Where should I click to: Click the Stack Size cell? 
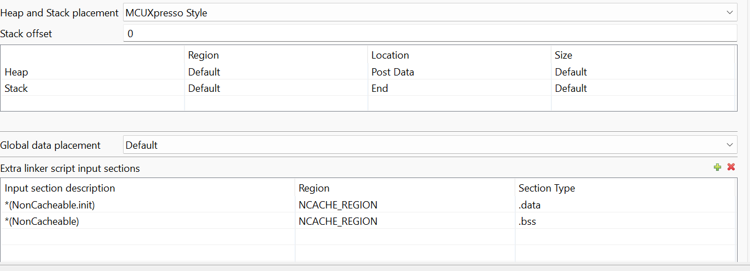click(571, 88)
